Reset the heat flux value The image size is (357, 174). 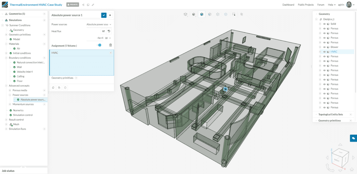(109, 31)
